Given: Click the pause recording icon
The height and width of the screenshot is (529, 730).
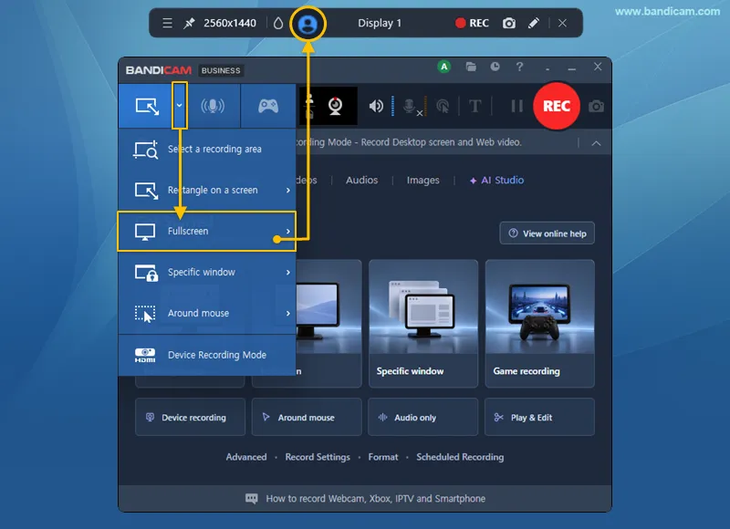Looking at the screenshot, I should click(x=516, y=106).
